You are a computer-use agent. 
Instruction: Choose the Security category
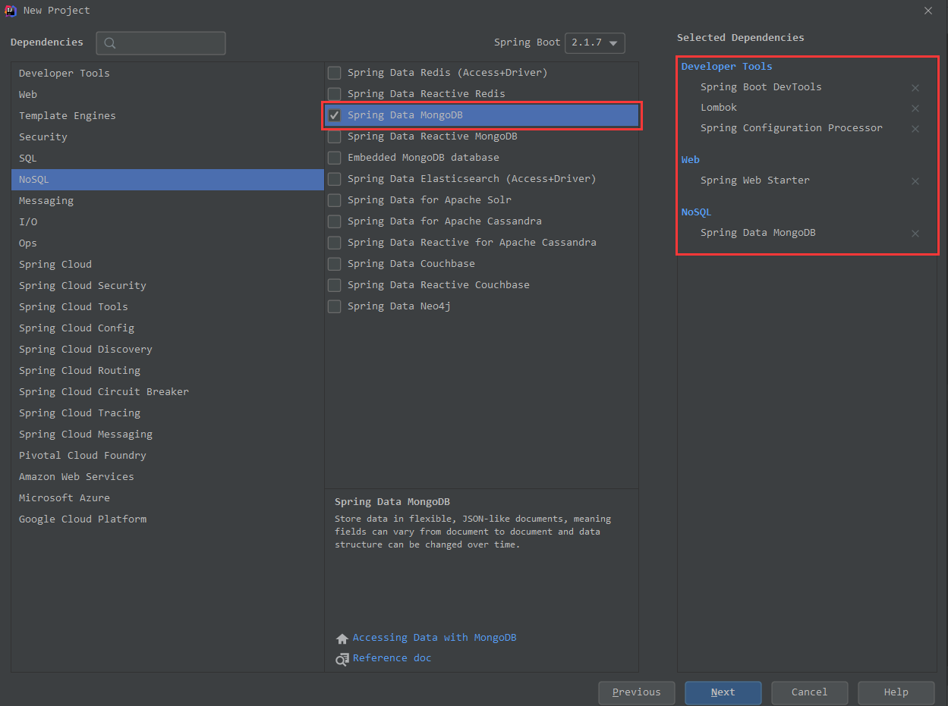(x=168, y=137)
